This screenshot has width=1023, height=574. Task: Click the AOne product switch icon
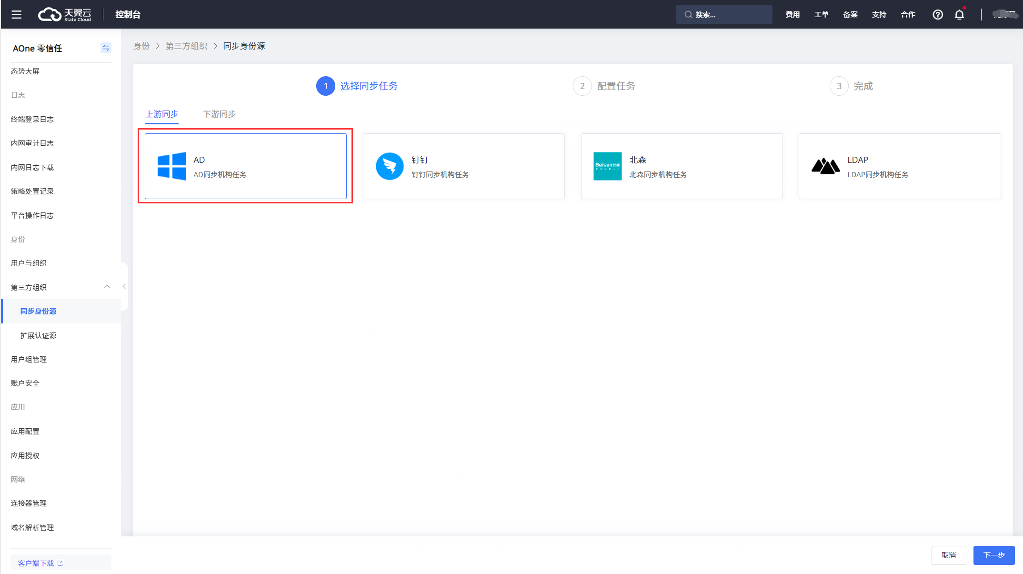point(106,48)
